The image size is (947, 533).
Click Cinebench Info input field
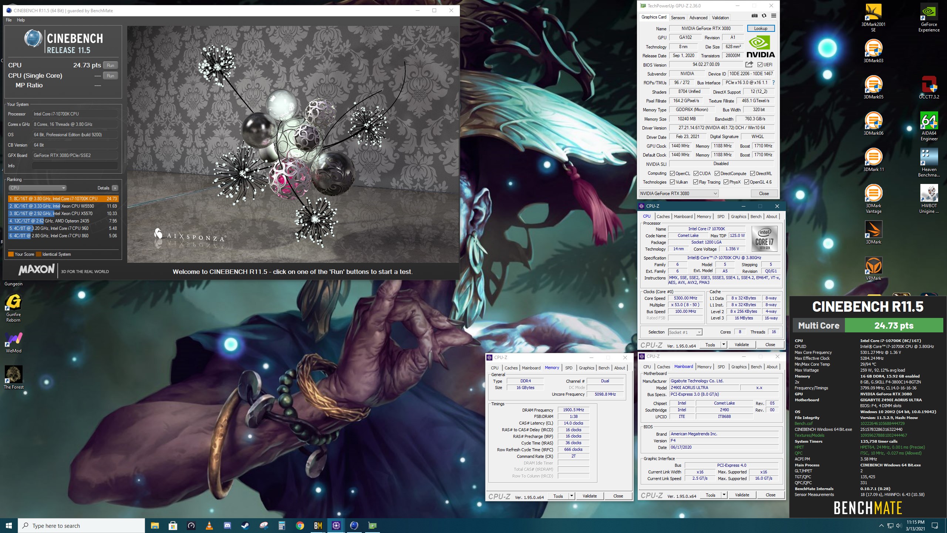(75, 166)
